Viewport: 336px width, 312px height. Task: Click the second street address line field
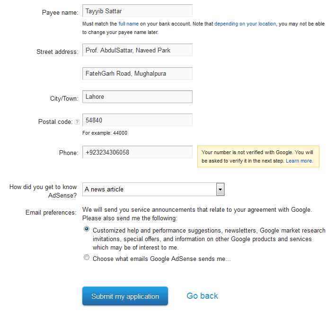[x=137, y=73]
